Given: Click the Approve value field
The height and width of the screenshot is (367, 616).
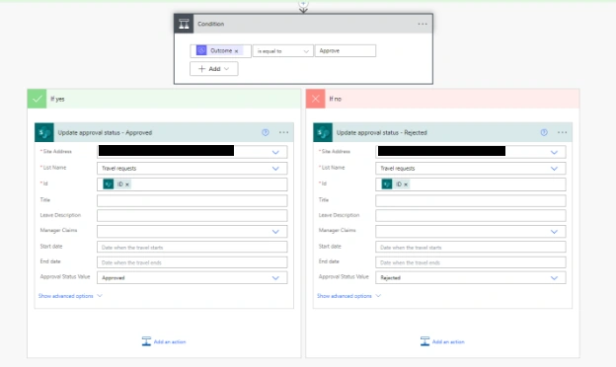Looking at the screenshot, I should pos(346,50).
